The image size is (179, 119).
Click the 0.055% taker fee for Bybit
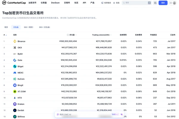click(x=138, y=54)
